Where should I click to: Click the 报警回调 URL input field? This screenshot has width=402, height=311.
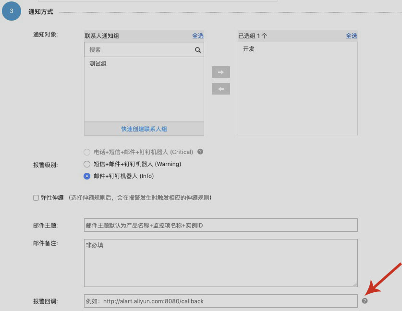pos(220,301)
